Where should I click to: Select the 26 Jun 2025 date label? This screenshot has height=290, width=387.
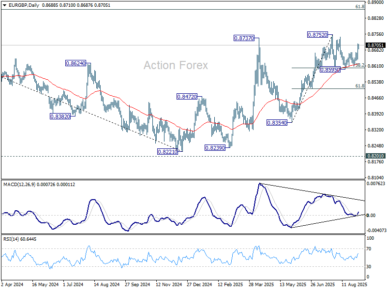click(x=323, y=285)
